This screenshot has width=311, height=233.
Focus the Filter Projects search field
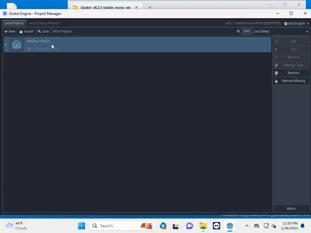coord(146,31)
